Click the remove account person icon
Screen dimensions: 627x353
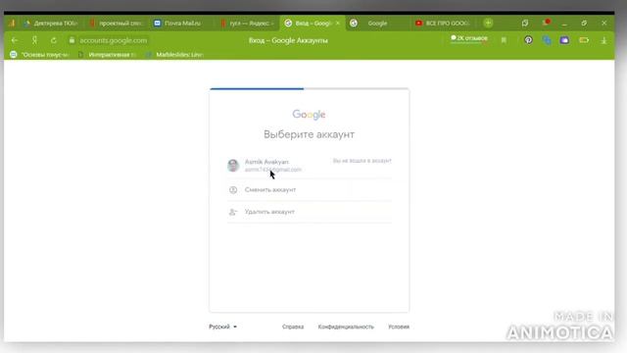[x=233, y=212]
